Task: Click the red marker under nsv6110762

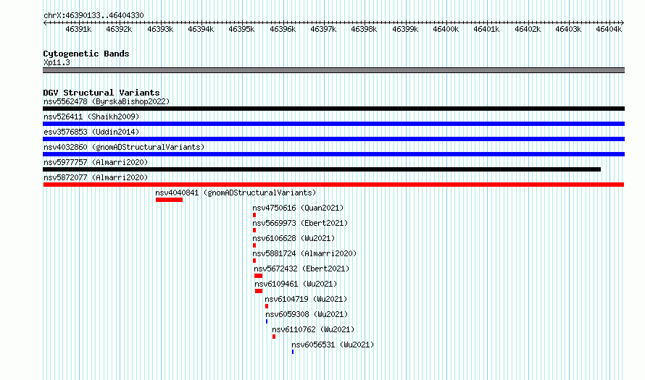Action: [x=274, y=337]
